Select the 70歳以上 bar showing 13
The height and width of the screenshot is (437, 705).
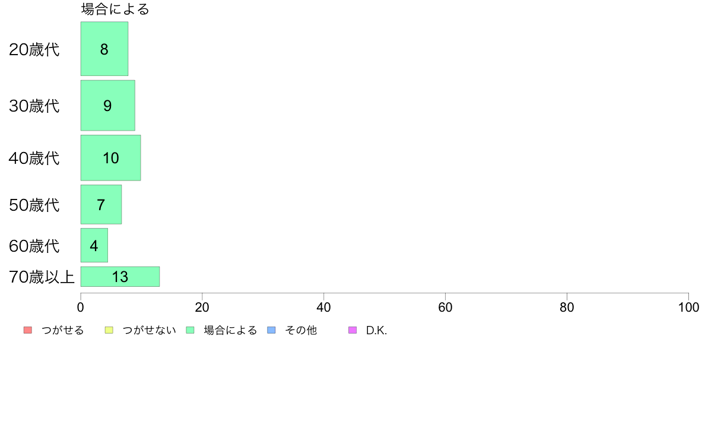point(120,276)
